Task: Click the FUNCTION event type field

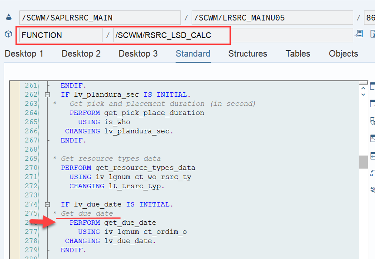Action: [61, 35]
